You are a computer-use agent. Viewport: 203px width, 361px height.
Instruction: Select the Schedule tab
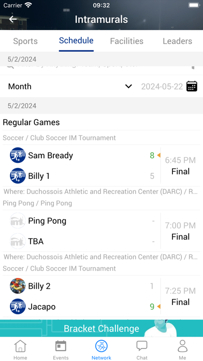(76, 40)
